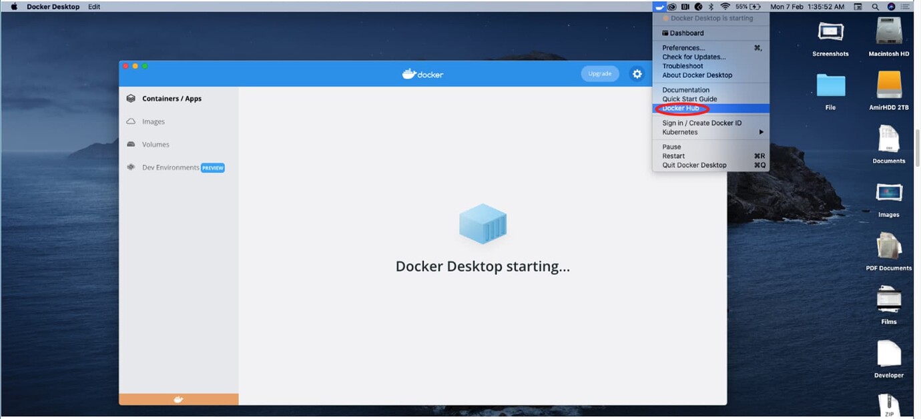Open Preferences from the Docker menu

pos(682,47)
